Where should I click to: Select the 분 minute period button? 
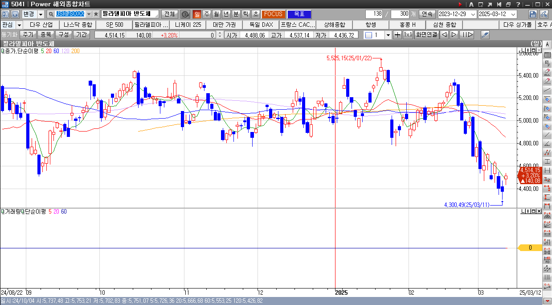tap(236, 14)
